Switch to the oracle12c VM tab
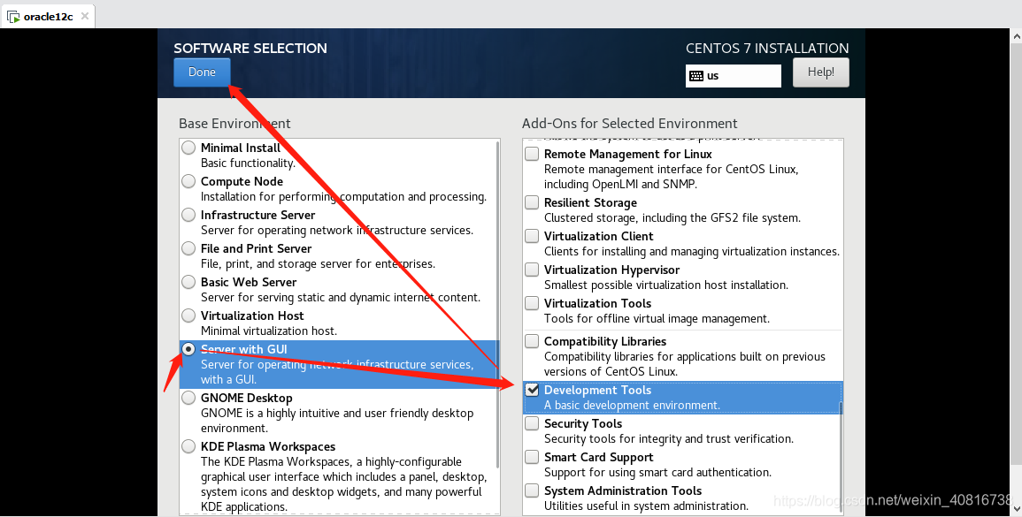 (48, 16)
